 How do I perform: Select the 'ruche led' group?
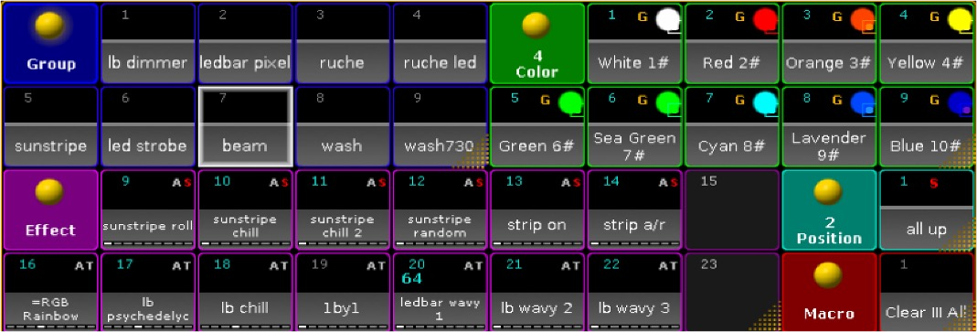pyautogui.click(x=440, y=44)
